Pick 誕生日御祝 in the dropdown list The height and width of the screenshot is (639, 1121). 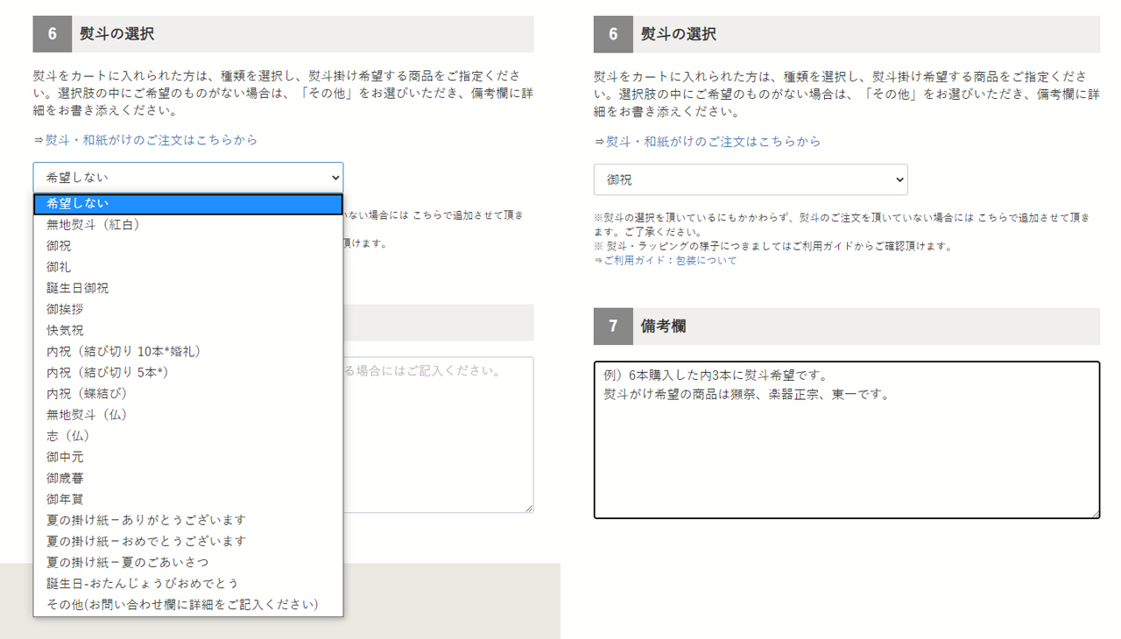click(78, 288)
